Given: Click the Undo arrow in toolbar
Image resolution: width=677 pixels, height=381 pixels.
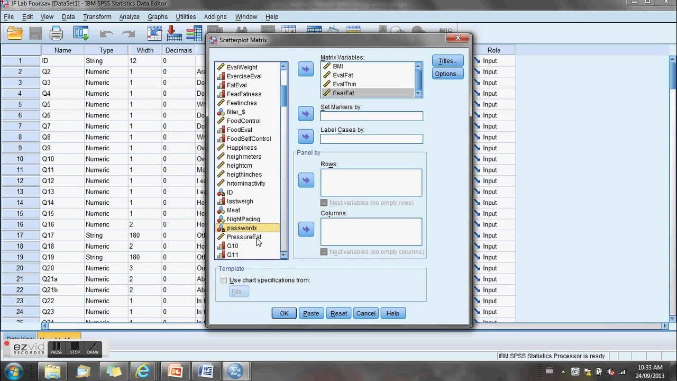Looking at the screenshot, I should coord(106,34).
